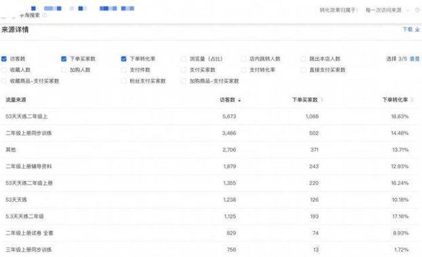Uncheck the 访客数 checkbox

pos(4,59)
